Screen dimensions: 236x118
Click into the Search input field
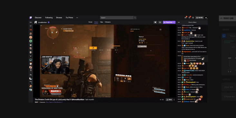(117, 18)
